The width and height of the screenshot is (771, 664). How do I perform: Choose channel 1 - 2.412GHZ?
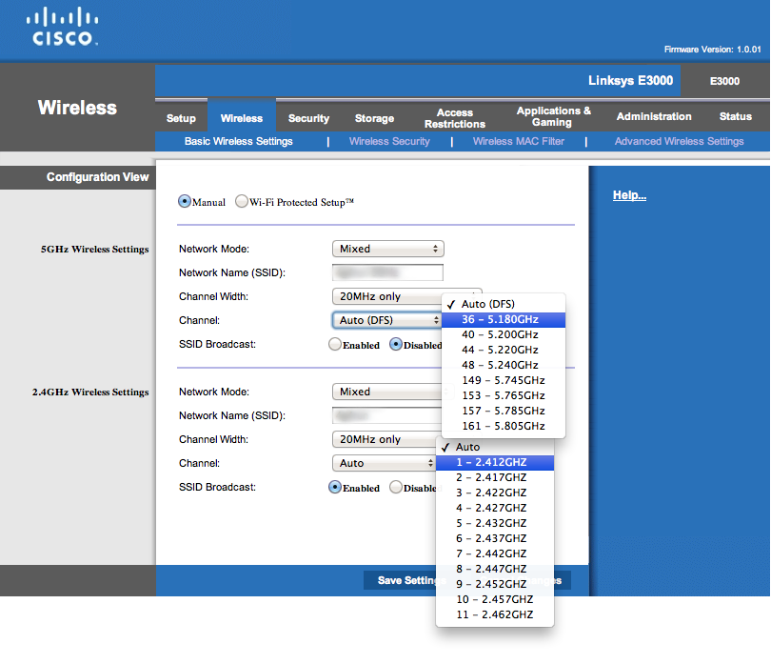point(495,462)
